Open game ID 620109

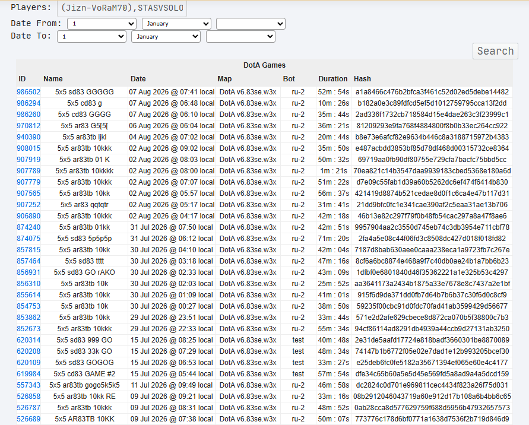(x=28, y=363)
